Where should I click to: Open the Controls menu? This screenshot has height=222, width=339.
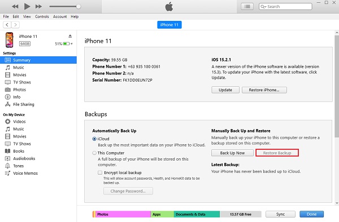tap(42, 16)
